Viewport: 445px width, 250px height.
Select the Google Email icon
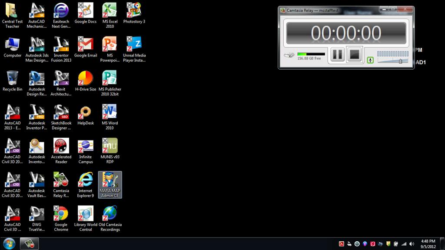tap(86, 47)
